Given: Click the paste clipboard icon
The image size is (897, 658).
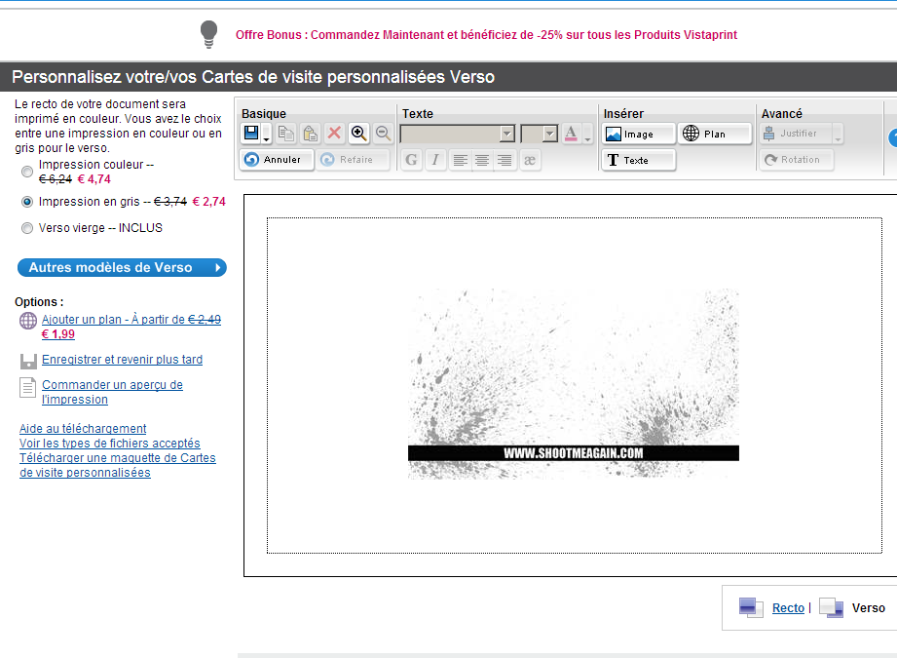Looking at the screenshot, I should (310, 134).
